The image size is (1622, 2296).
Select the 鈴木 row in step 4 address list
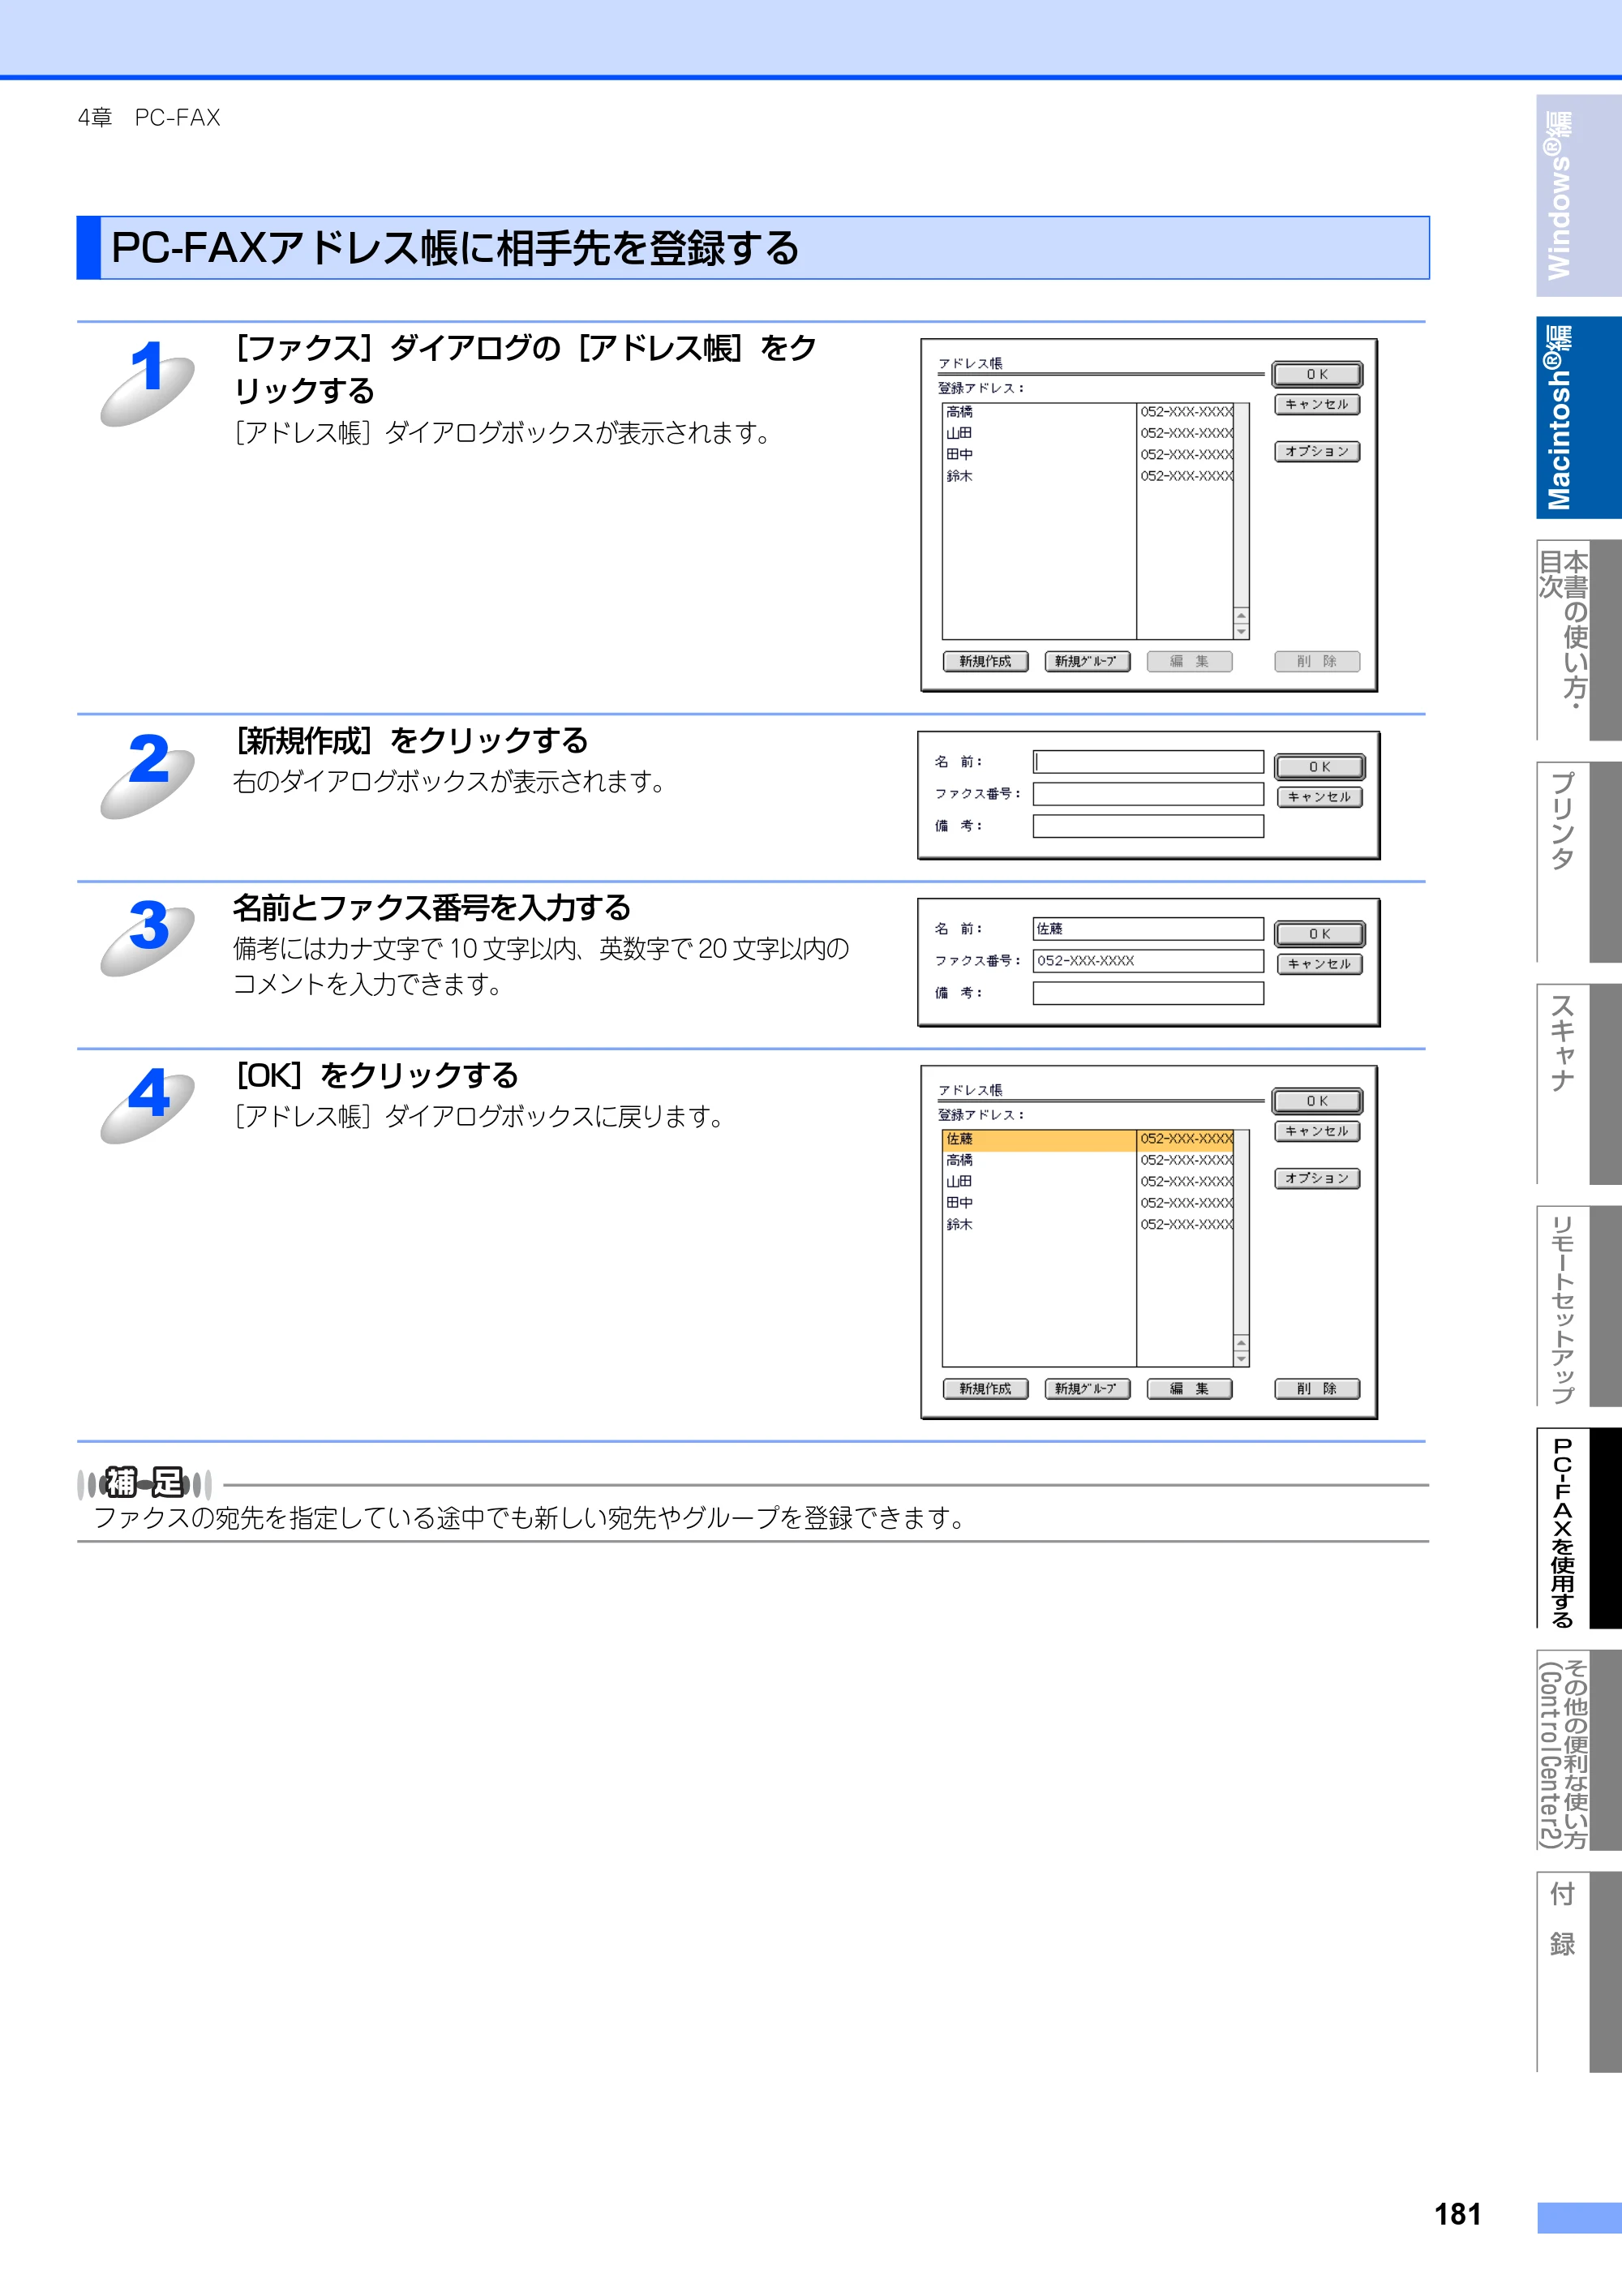point(1088,1224)
